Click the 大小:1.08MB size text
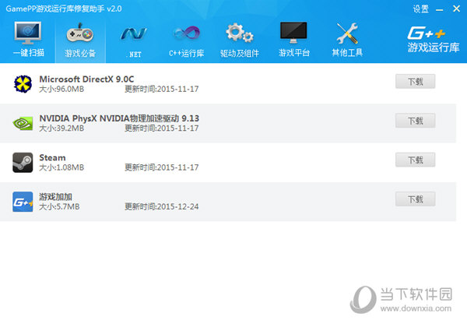Viewport: 467px width, 327px height. click(61, 167)
